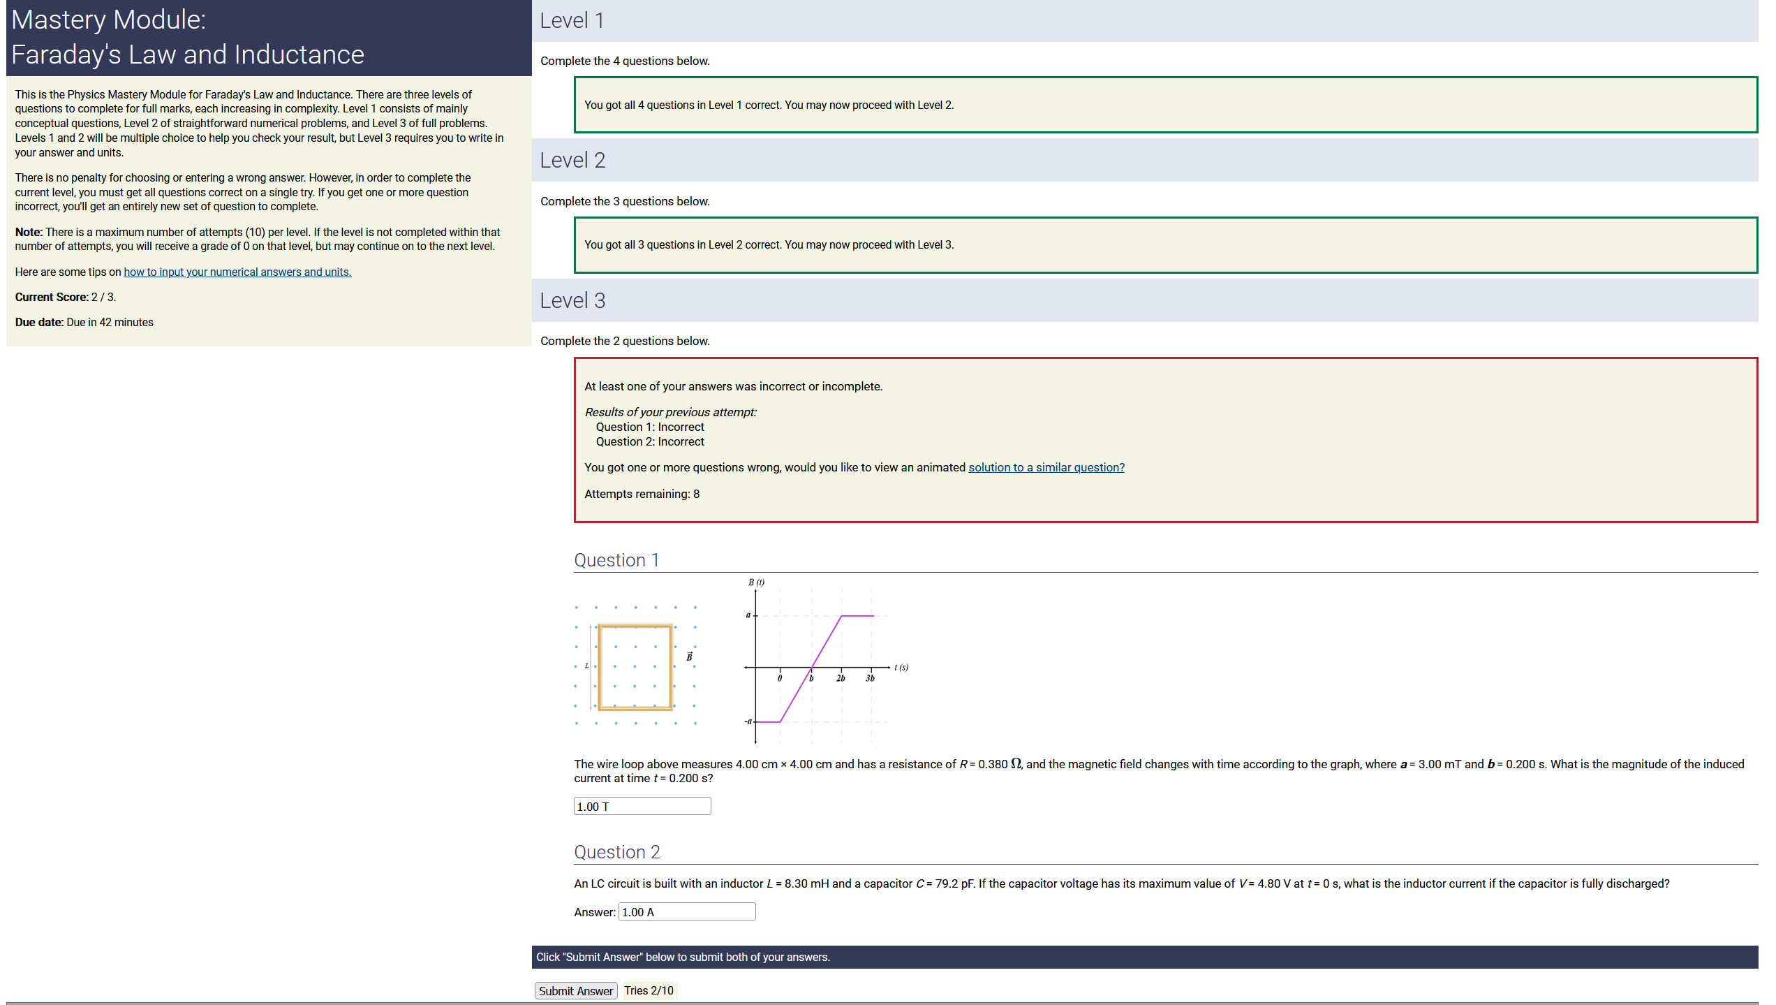Click the Question 2 answer field containing 1.00 A

[686, 911]
